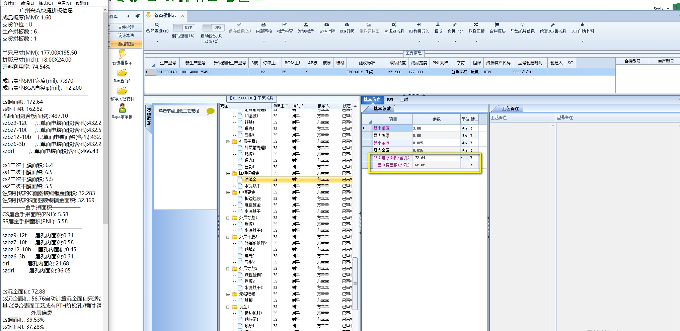Open the 帮助(H) menu in notepad

coord(82,3)
